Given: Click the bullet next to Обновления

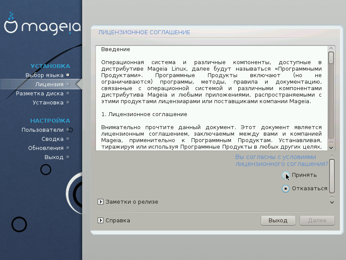Looking at the screenshot, I should pos(68,148).
